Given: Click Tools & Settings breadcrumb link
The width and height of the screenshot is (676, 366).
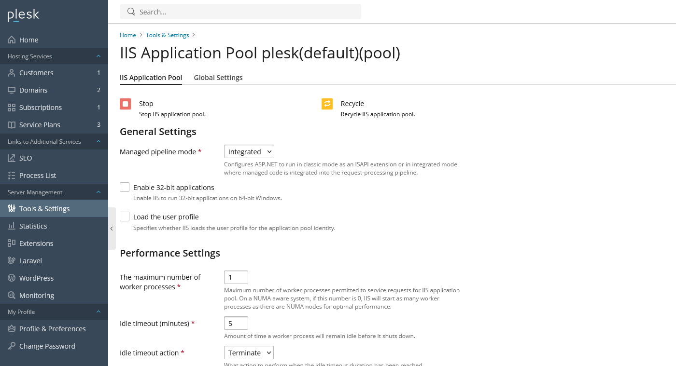Looking at the screenshot, I should [x=167, y=35].
